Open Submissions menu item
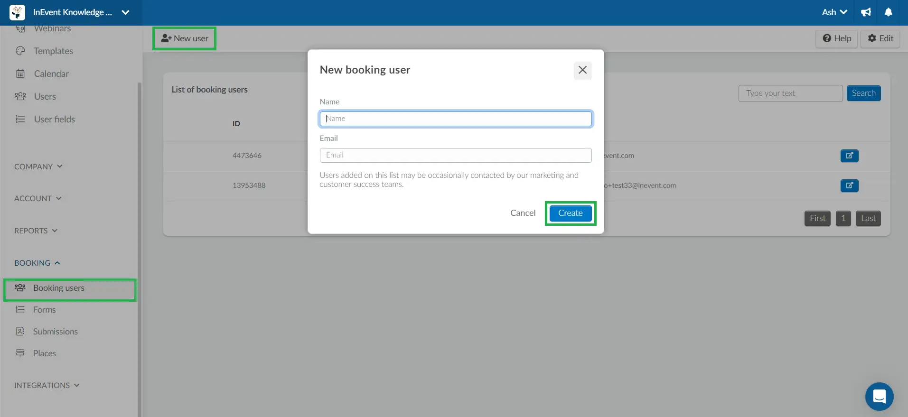This screenshot has height=417, width=908. (x=56, y=332)
